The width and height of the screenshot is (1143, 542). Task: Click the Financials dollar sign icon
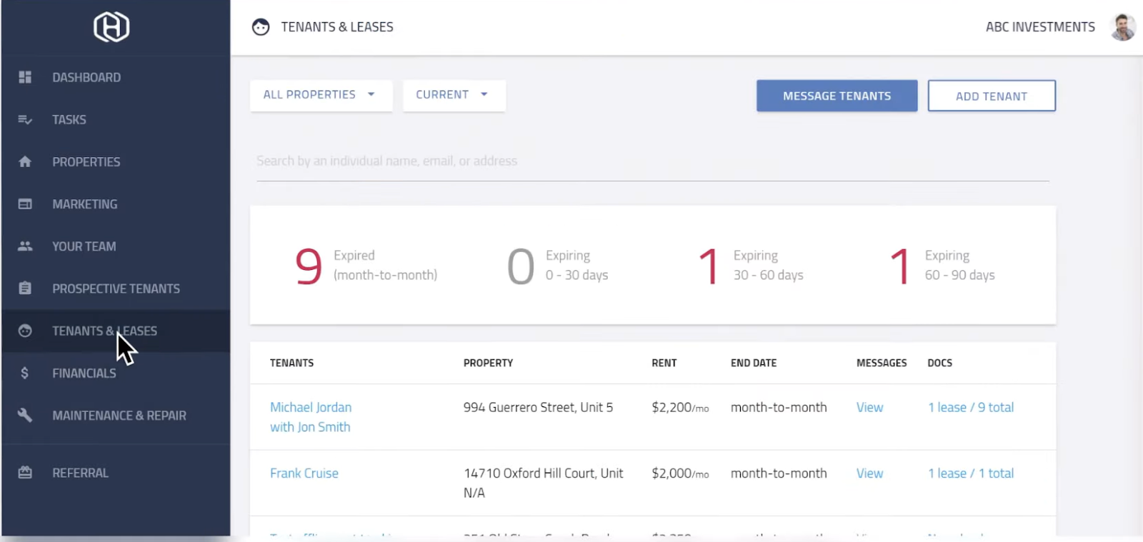[x=25, y=373]
